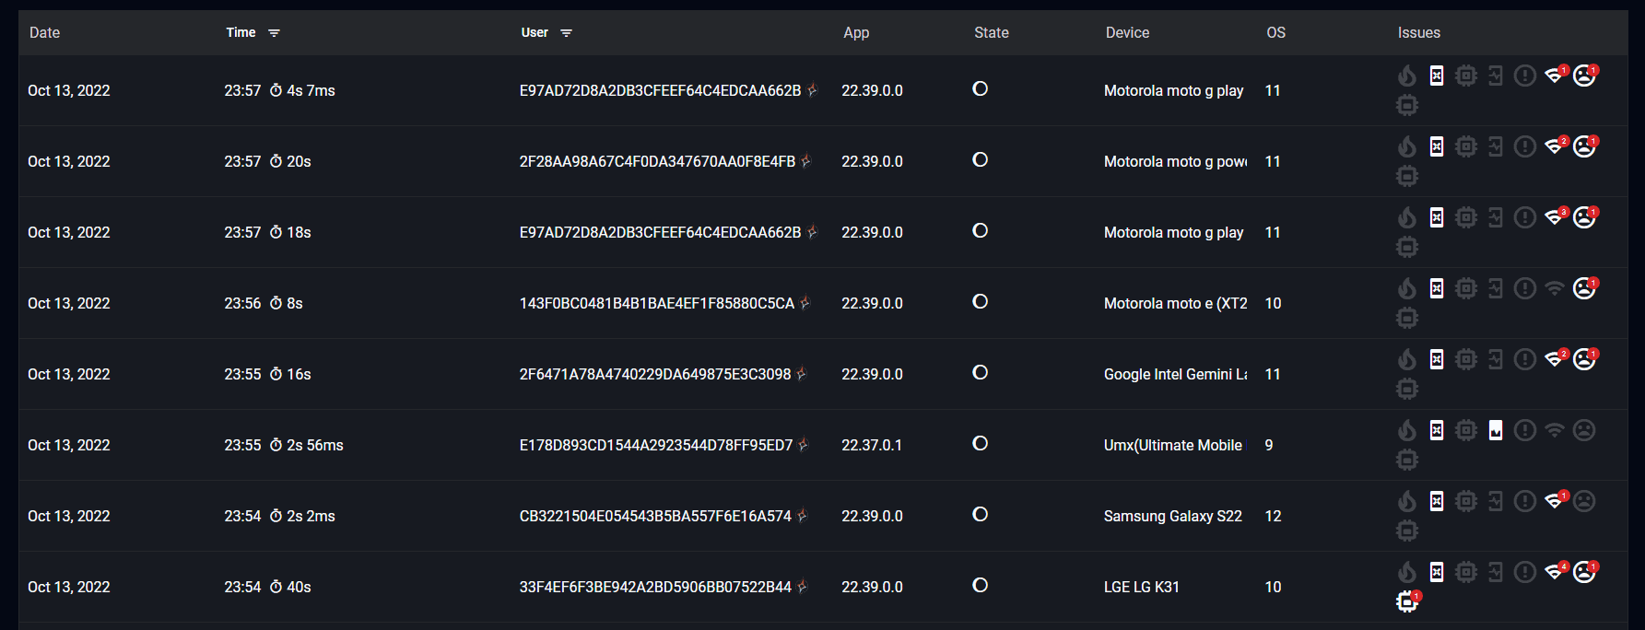The width and height of the screenshot is (1645, 630).
Task: Click the exclamation error icon on the Samsung row
Action: coord(1525,501)
